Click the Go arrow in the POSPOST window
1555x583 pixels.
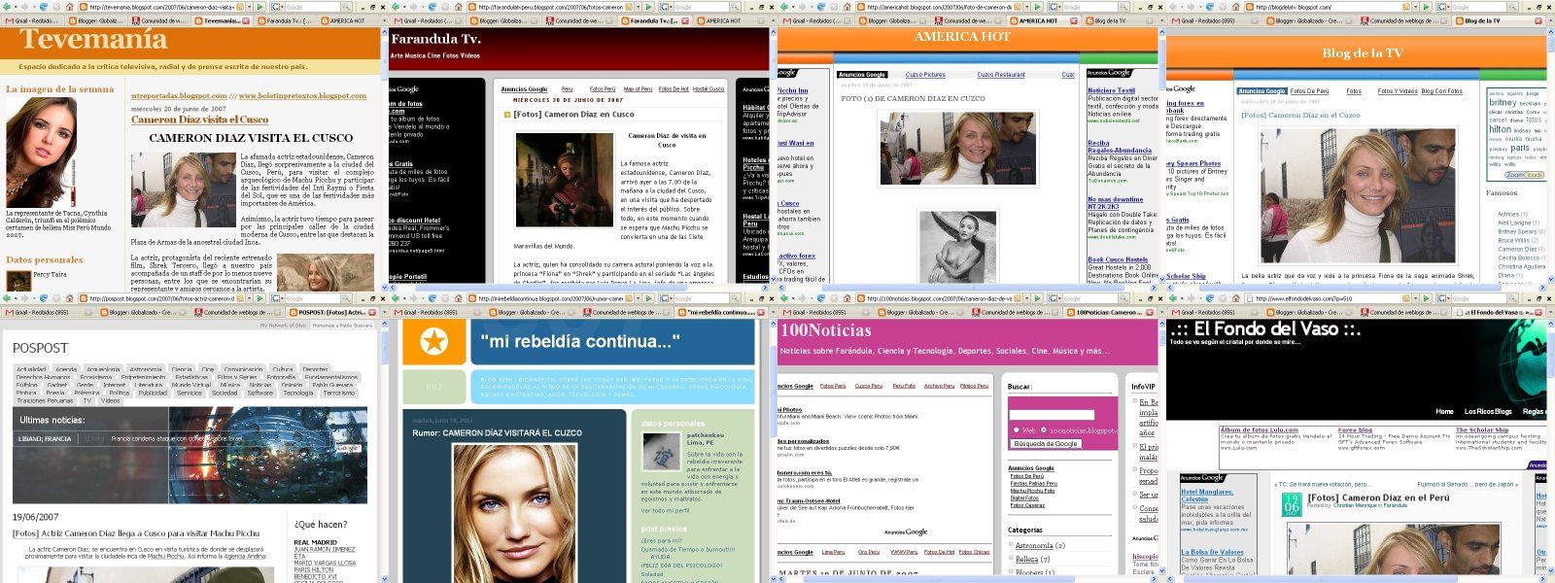click(x=259, y=298)
